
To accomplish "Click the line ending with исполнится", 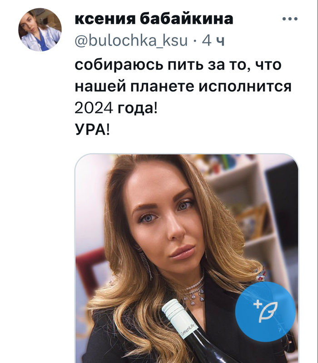I will (183, 86).
